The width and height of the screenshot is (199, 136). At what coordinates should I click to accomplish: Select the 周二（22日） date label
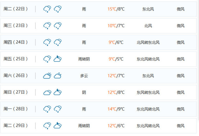[16, 9]
